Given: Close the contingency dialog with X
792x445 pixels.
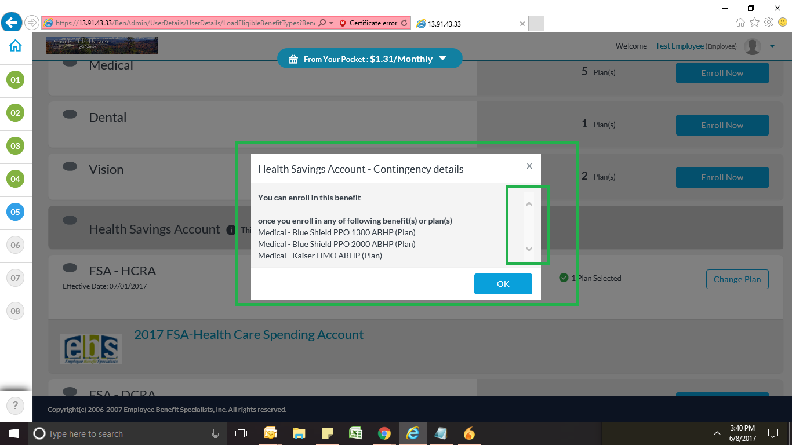Looking at the screenshot, I should pos(529,166).
